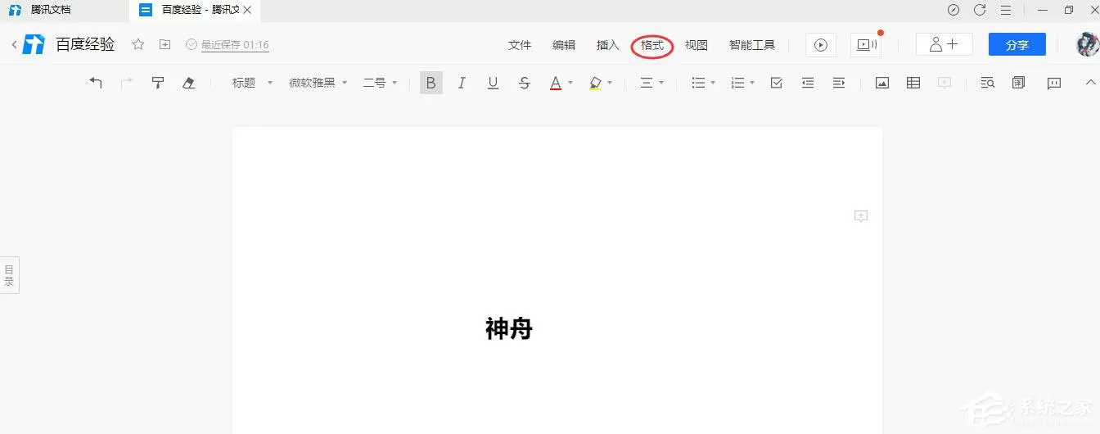Viewport: 1100px width, 434px height.
Task: Open the 编辑 menu
Action: tap(564, 45)
